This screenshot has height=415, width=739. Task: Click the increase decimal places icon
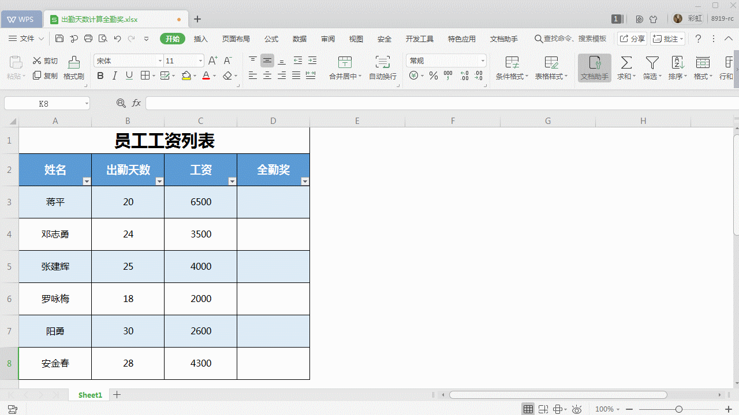click(x=464, y=76)
